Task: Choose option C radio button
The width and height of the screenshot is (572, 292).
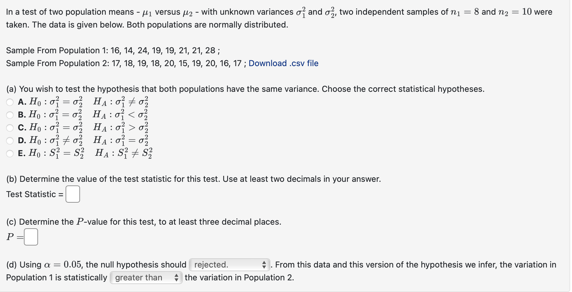Action: click(x=10, y=128)
